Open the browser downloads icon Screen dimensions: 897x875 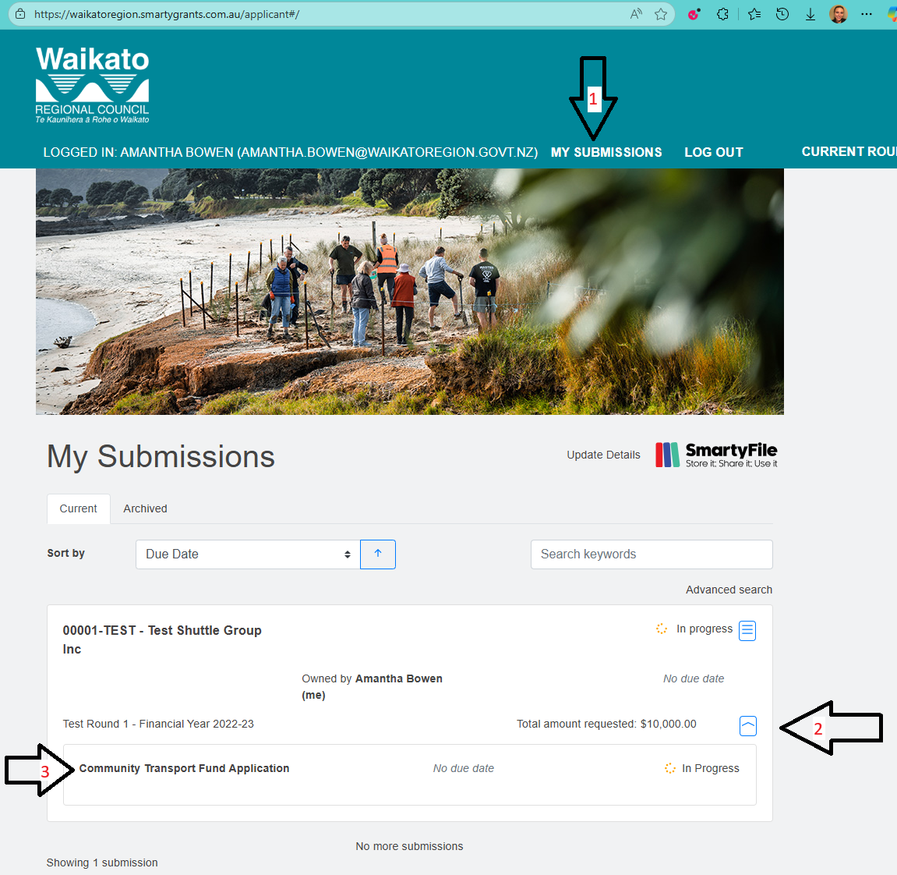point(810,14)
